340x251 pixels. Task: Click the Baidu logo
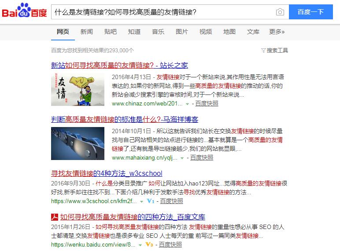(x=24, y=11)
